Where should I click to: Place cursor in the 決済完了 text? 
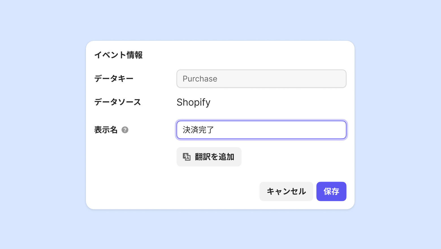198,130
